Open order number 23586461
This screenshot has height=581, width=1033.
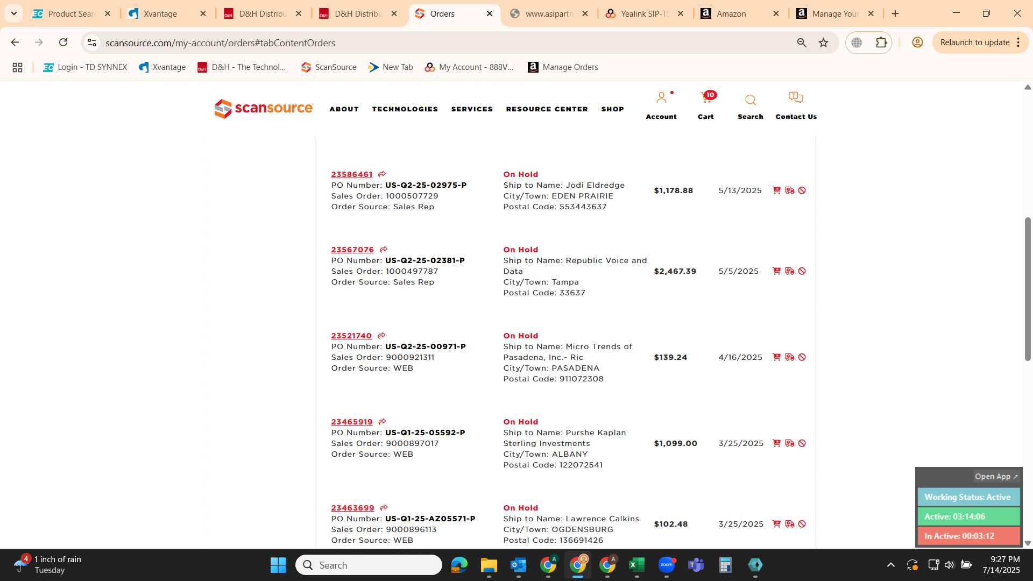(x=352, y=174)
